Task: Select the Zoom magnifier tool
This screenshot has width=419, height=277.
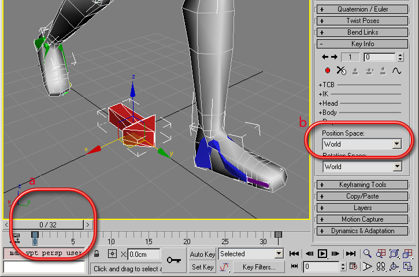Action: 368,253
